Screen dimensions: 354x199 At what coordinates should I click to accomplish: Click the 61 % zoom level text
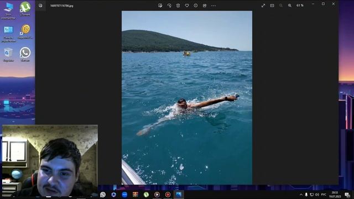tap(300, 6)
